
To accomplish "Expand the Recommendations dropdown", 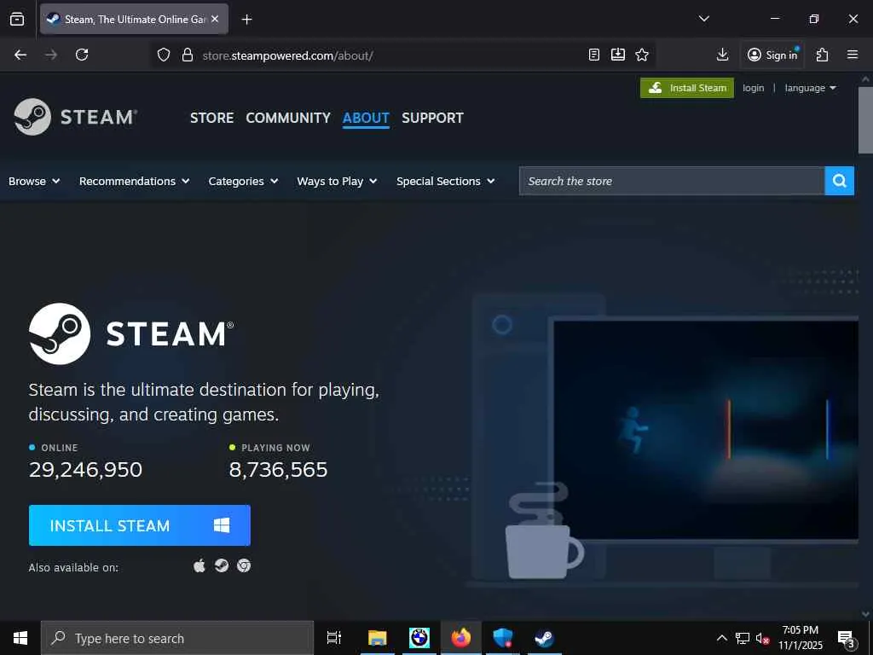I will pos(134,181).
